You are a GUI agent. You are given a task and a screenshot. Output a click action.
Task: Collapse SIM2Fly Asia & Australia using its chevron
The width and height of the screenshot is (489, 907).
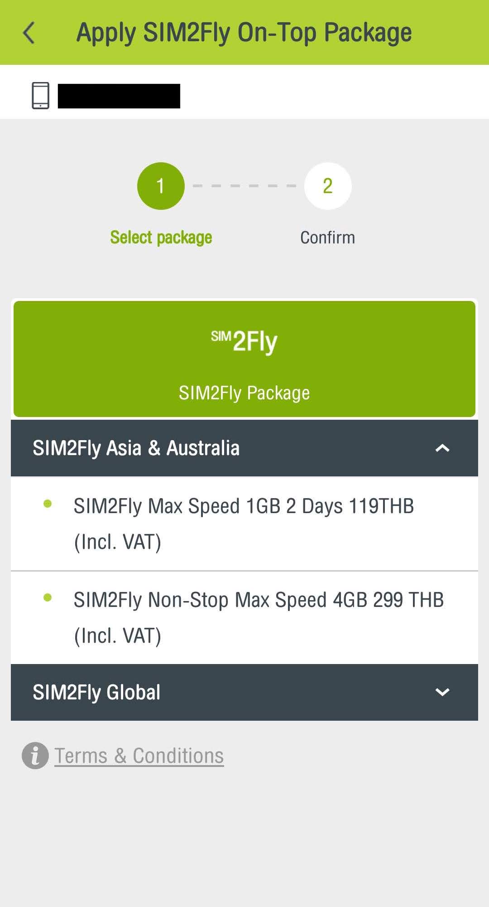(442, 448)
